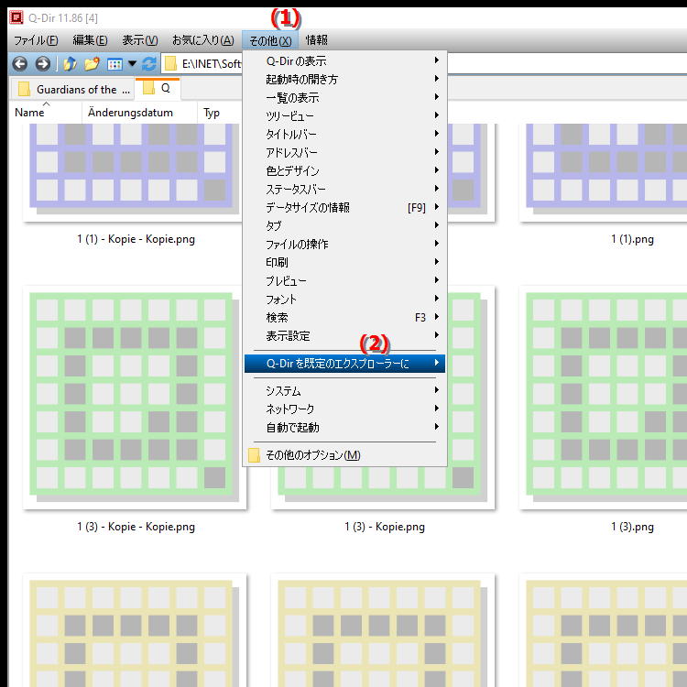
Task: Go forward with the right arrow button
Action: click(42, 64)
